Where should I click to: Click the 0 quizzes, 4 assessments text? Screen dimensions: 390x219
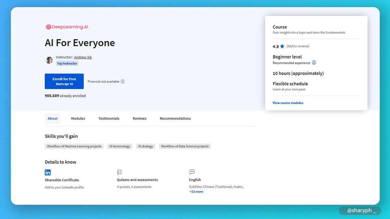(134, 187)
